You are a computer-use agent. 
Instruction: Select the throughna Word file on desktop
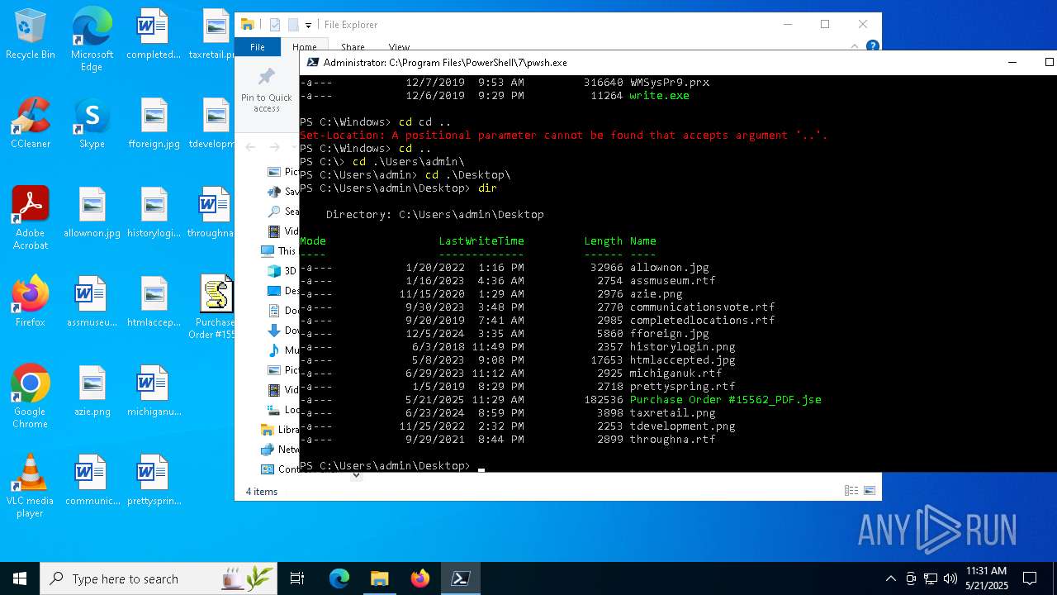coord(212,212)
